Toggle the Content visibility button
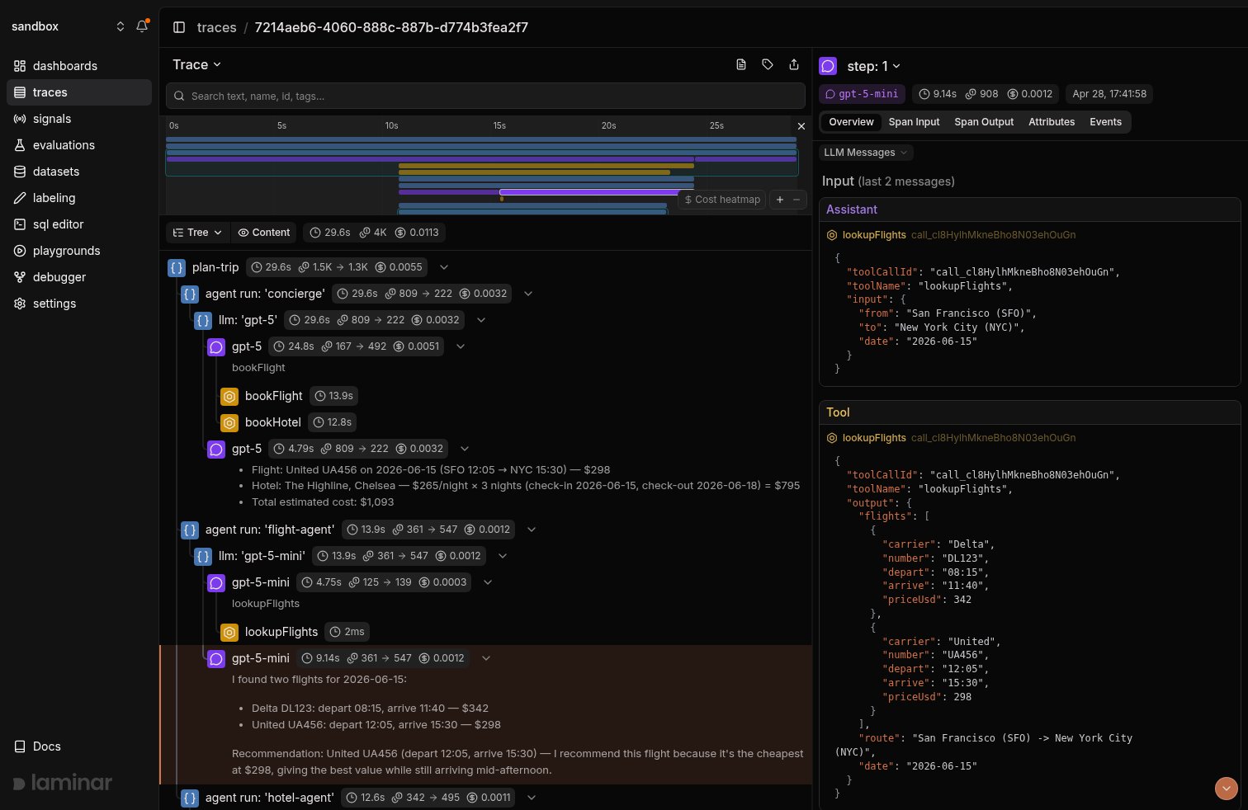The height and width of the screenshot is (810, 1248). (264, 233)
